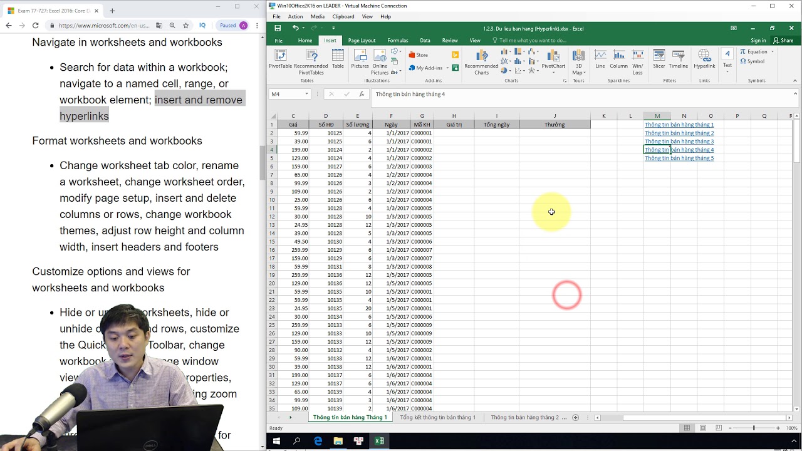Image resolution: width=802 pixels, height=451 pixels.
Task: Zoom in with the plus button in status bar
Action: [778, 428]
